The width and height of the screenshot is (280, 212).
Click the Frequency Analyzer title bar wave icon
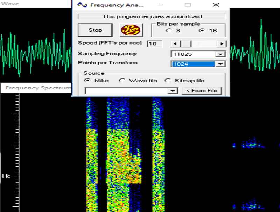tap(82, 5)
